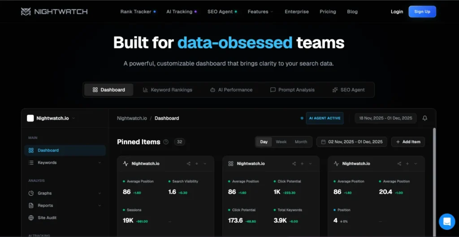The image size is (459, 237).
Task: Toggle the AI AGENT ACTIVE badge
Action: click(x=325, y=118)
